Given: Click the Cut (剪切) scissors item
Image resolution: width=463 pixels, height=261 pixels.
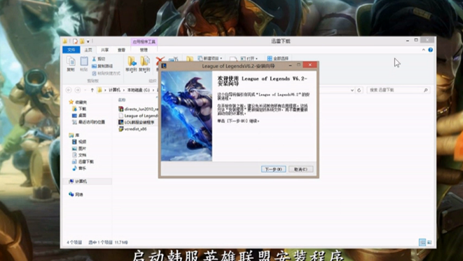Looking at the screenshot, I should coord(99,59).
